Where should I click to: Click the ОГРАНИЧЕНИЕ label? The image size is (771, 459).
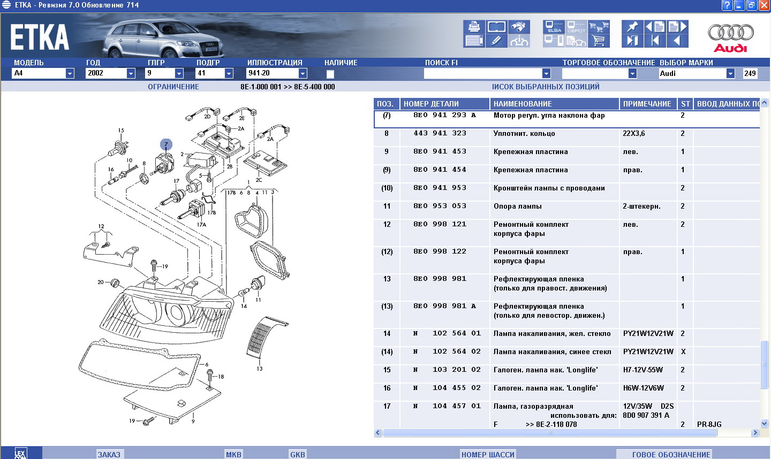(173, 87)
